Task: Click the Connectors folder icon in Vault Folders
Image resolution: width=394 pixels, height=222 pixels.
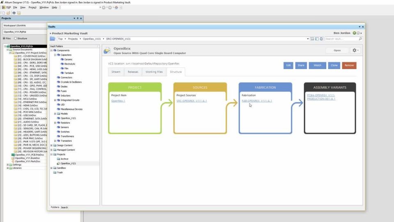Action: point(58,78)
